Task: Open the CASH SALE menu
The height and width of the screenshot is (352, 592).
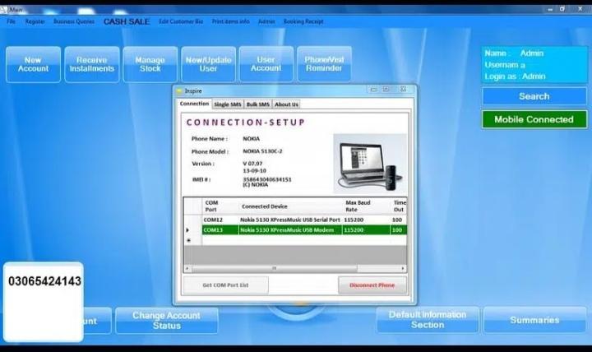Action: pos(127,21)
